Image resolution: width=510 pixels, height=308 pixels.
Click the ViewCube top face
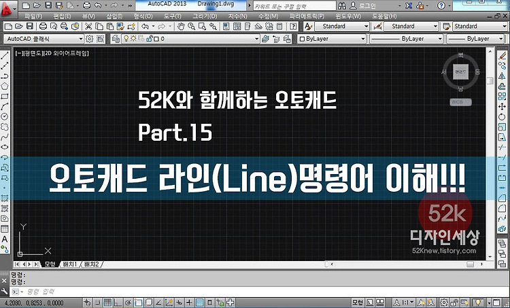click(460, 72)
